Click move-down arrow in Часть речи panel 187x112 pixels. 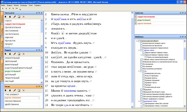point(10,17)
